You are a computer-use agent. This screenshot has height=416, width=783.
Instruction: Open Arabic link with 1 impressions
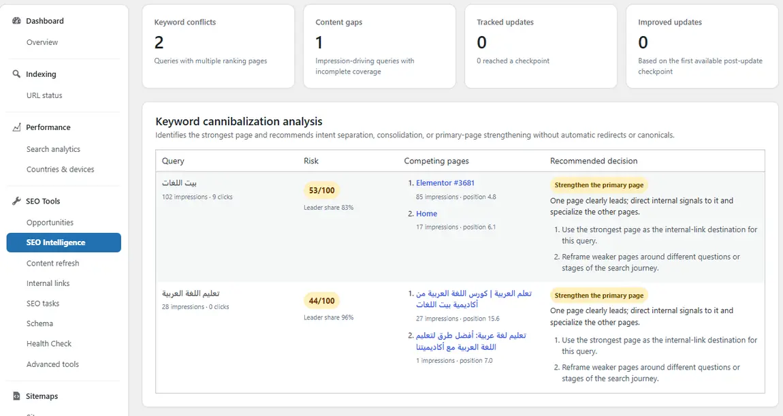click(x=471, y=341)
